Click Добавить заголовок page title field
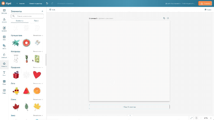The width and height of the screenshot is (214, 120). click(106, 18)
